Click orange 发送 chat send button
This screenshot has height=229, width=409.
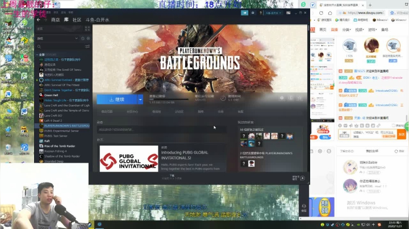coord(402,134)
